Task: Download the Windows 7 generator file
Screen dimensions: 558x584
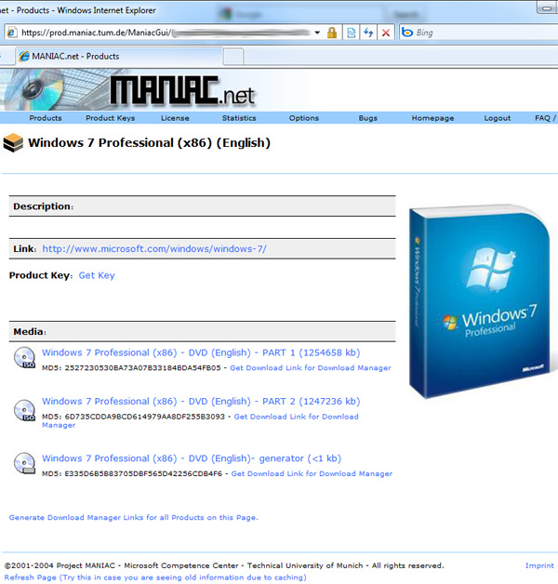Action: (x=192, y=458)
